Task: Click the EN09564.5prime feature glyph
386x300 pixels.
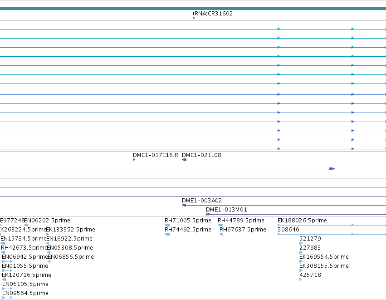Action: click(x=7, y=298)
